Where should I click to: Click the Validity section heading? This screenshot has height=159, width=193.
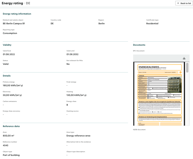point(7,45)
